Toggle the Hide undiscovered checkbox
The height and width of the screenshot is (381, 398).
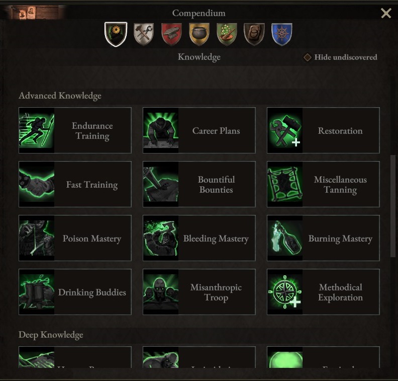(308, 57)
